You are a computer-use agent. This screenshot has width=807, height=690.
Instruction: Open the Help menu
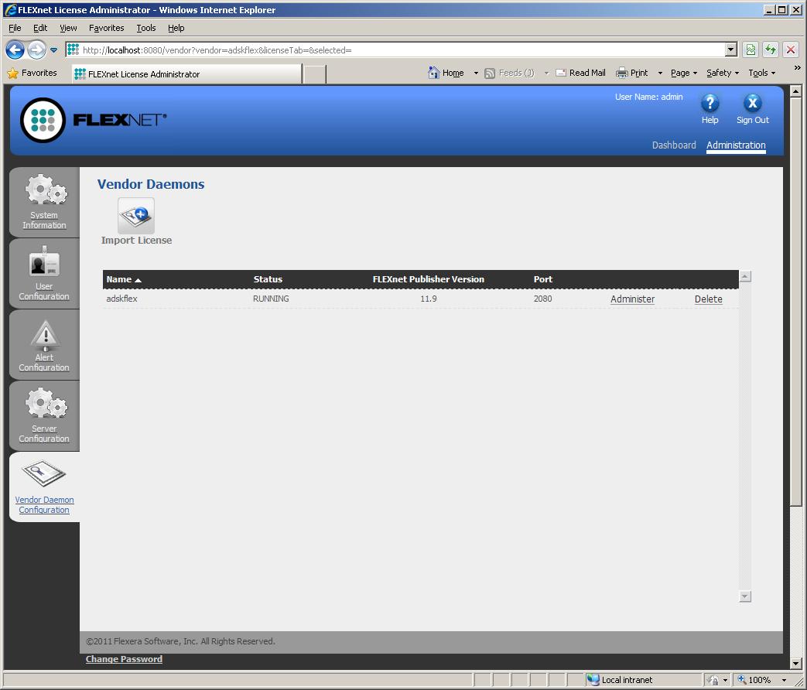176,28
